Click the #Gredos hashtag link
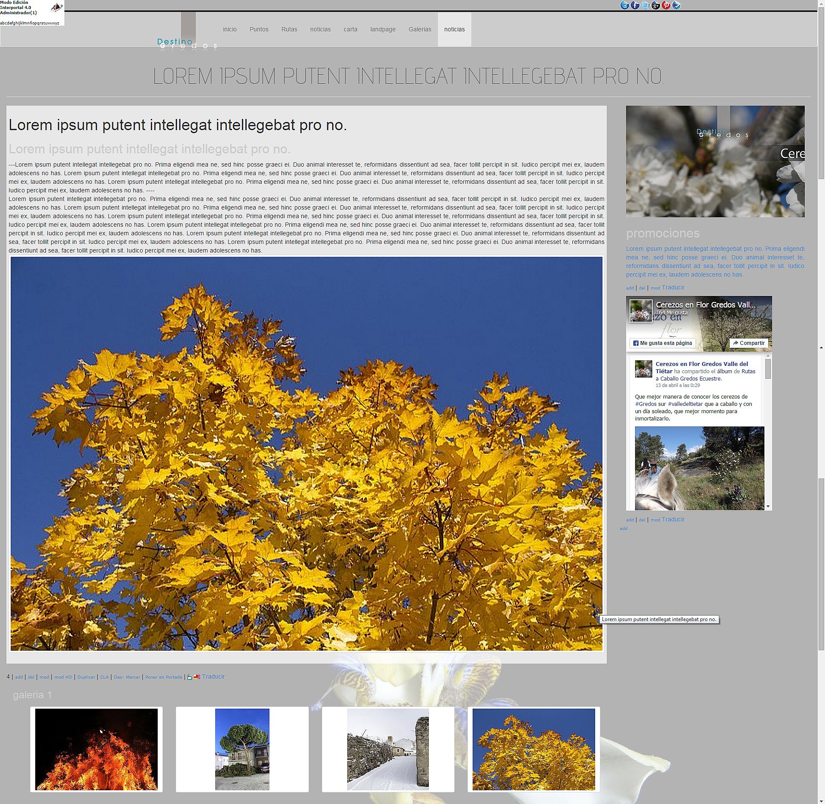The height and width of the screenshot is (804, 825). pyautogui.click(x=646, y=404)
